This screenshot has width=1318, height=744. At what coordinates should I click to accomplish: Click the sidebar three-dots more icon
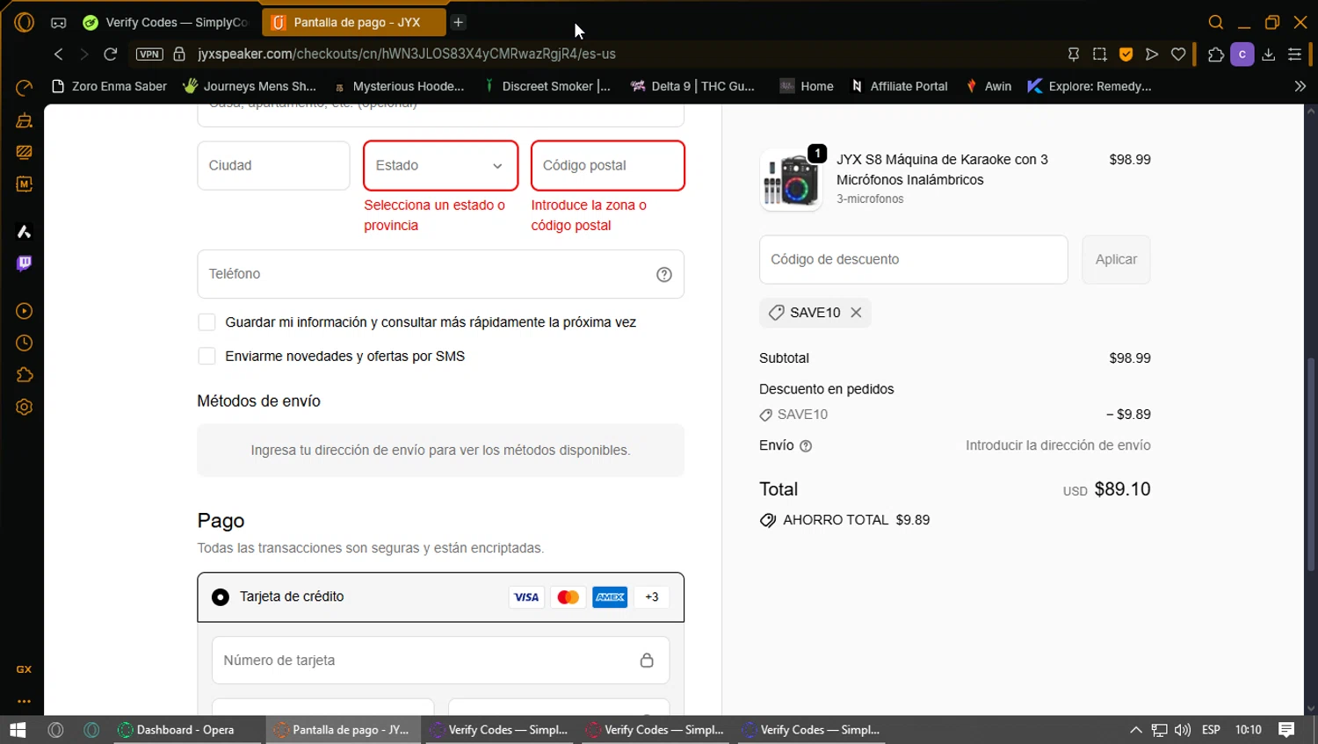24,701
